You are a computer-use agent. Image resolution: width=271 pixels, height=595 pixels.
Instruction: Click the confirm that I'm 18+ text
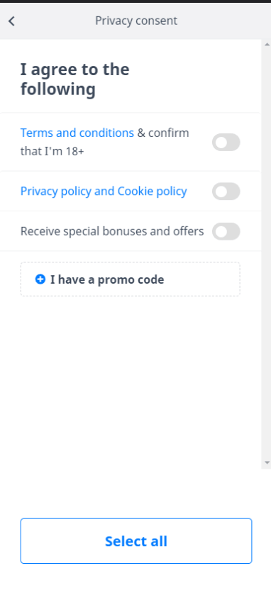pyautogui.click(x=104, y=143)
